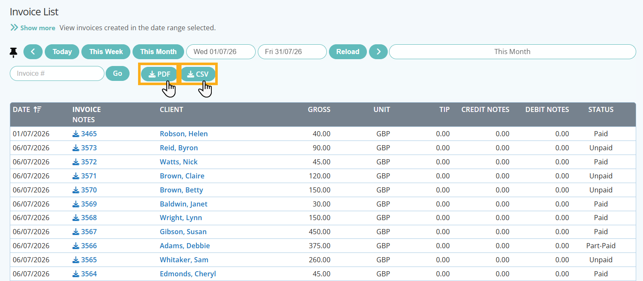643x281 pixels.
Task: Click gross amount 260.00 for Whitaker, Sam
Action: pos(320,260)
